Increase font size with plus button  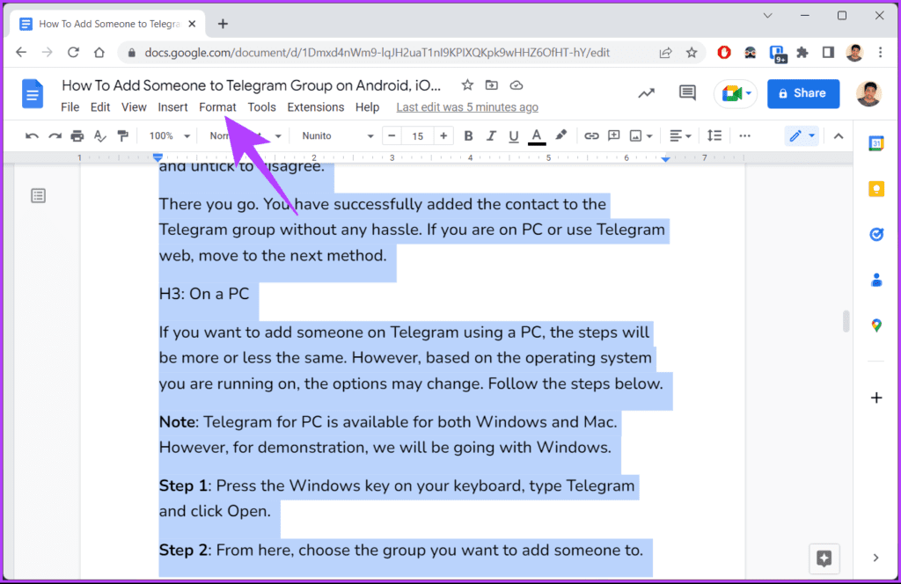point(443,136)
